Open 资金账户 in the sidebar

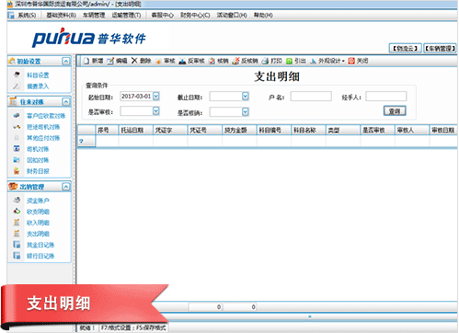click(38, 201)
